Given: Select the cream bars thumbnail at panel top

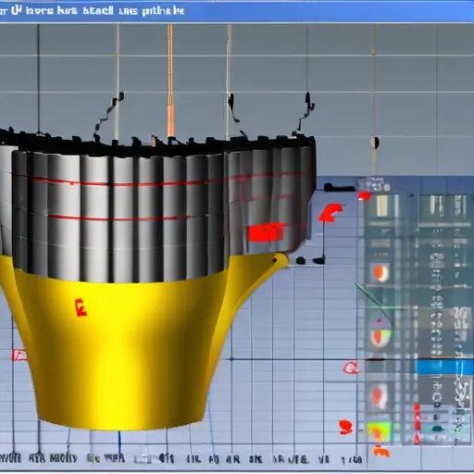Looking at the screenshot, I should click(x=381, y=206).
